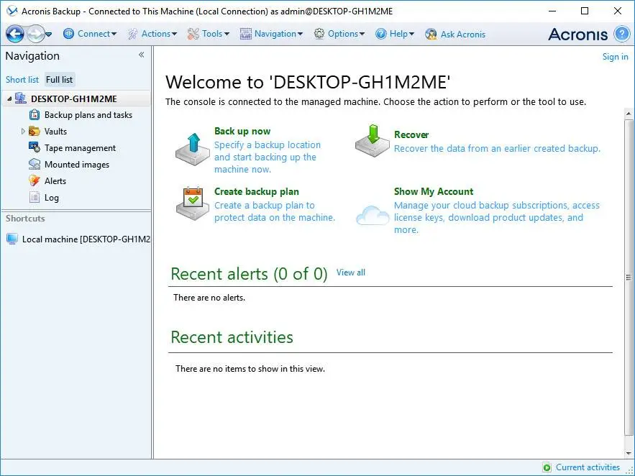Viewport: 635px width, 476px height.
Task: Select the Full list tab
Action: pyautogui.click(x=60, y=80)
